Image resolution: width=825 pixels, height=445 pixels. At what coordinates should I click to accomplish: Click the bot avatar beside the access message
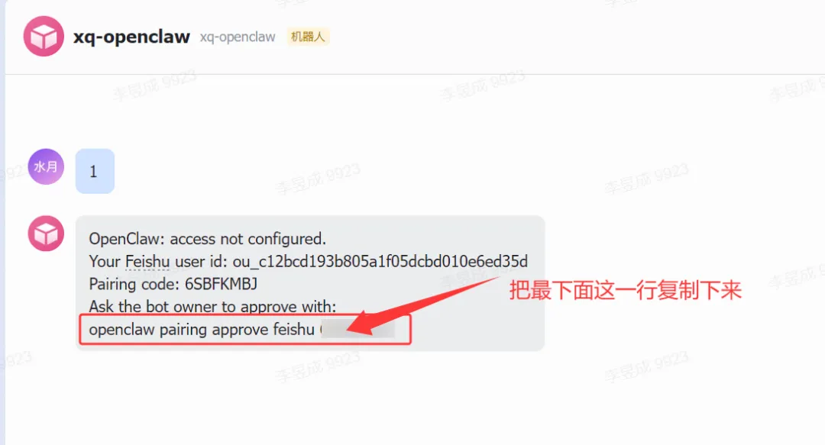click(46, 233)
